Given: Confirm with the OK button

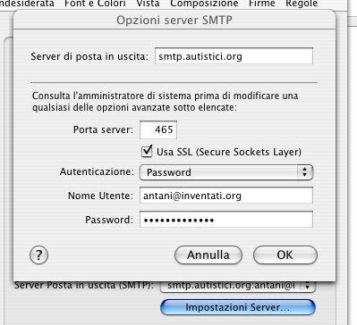Looking at the screenshot, I should click(x=285, y=255).
